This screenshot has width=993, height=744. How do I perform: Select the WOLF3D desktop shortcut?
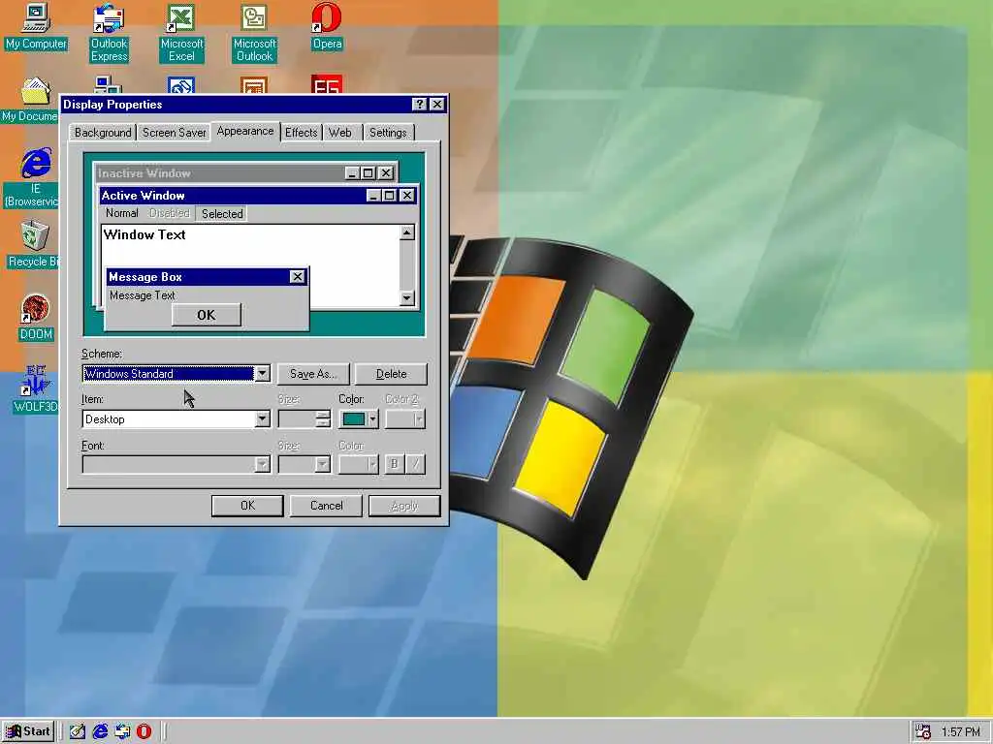point(35,389)
